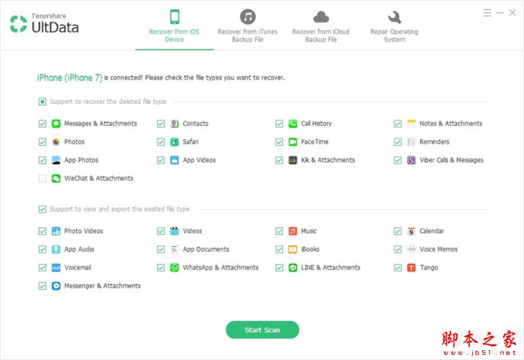
Task: Toggle the existed file type select-all checkbox
Action: click(43, 209)
